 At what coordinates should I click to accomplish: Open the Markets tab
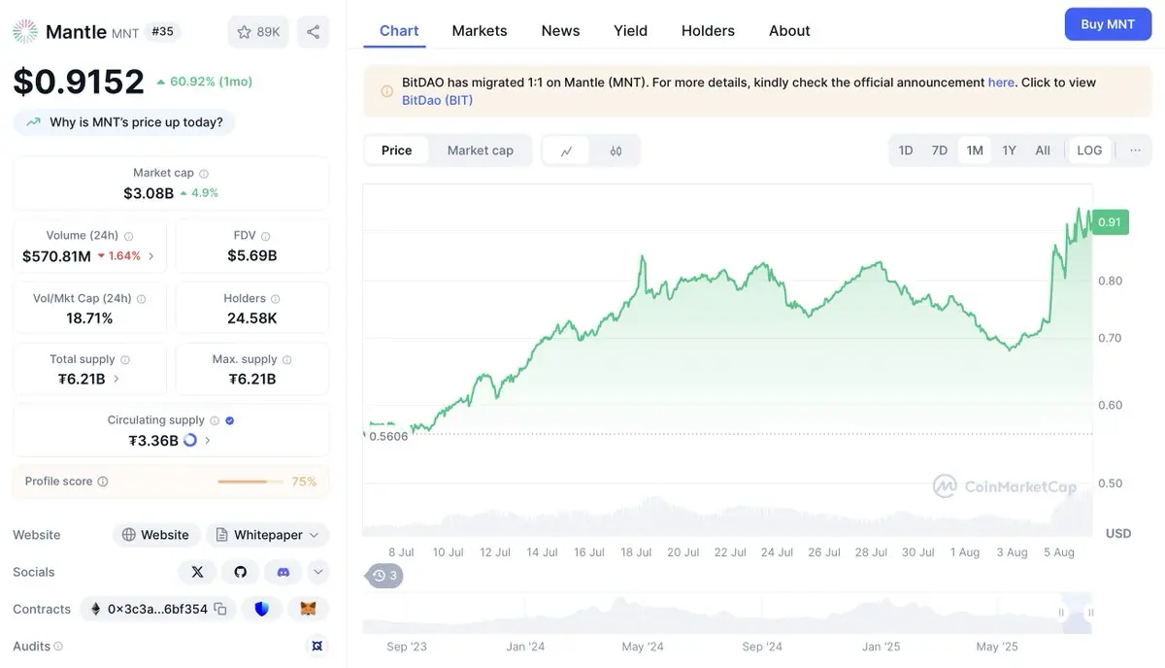(x=480, y=31)
